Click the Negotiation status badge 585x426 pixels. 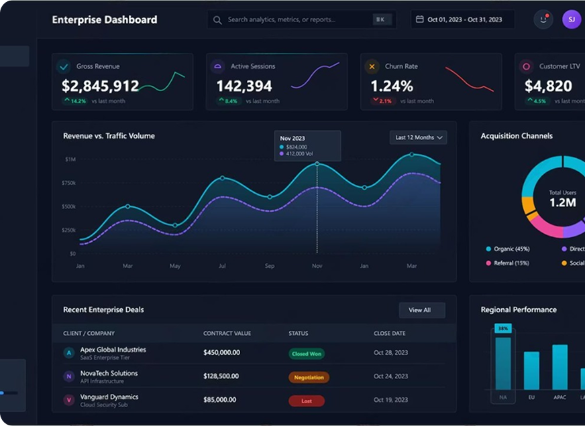point(309,377)
